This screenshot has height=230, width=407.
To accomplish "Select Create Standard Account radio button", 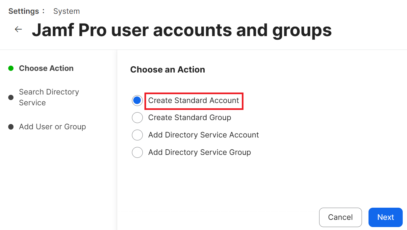I will click(x=137, y=100).
